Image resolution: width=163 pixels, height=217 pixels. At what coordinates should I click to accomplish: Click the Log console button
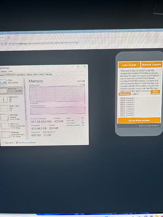point(129,65)
